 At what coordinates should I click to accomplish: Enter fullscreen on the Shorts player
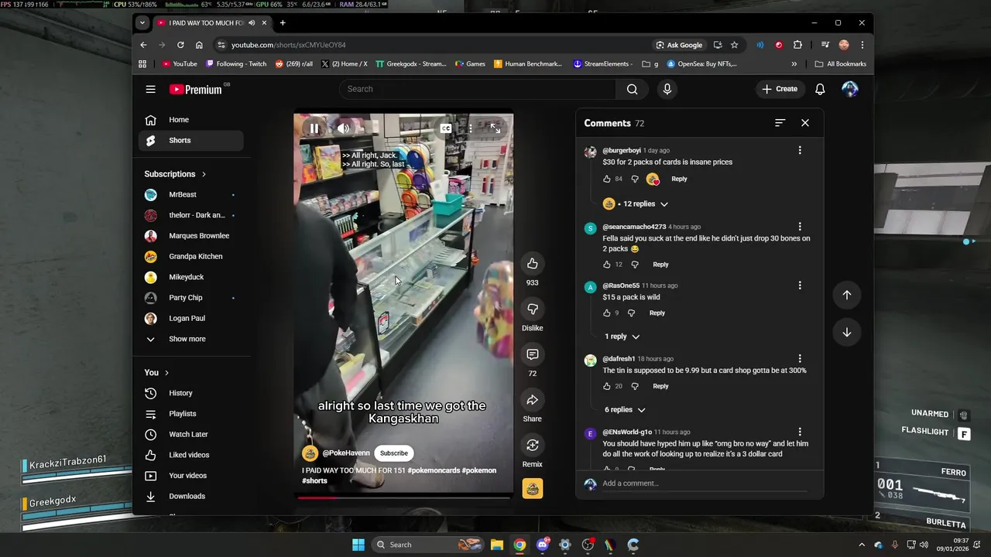point(495,128)
